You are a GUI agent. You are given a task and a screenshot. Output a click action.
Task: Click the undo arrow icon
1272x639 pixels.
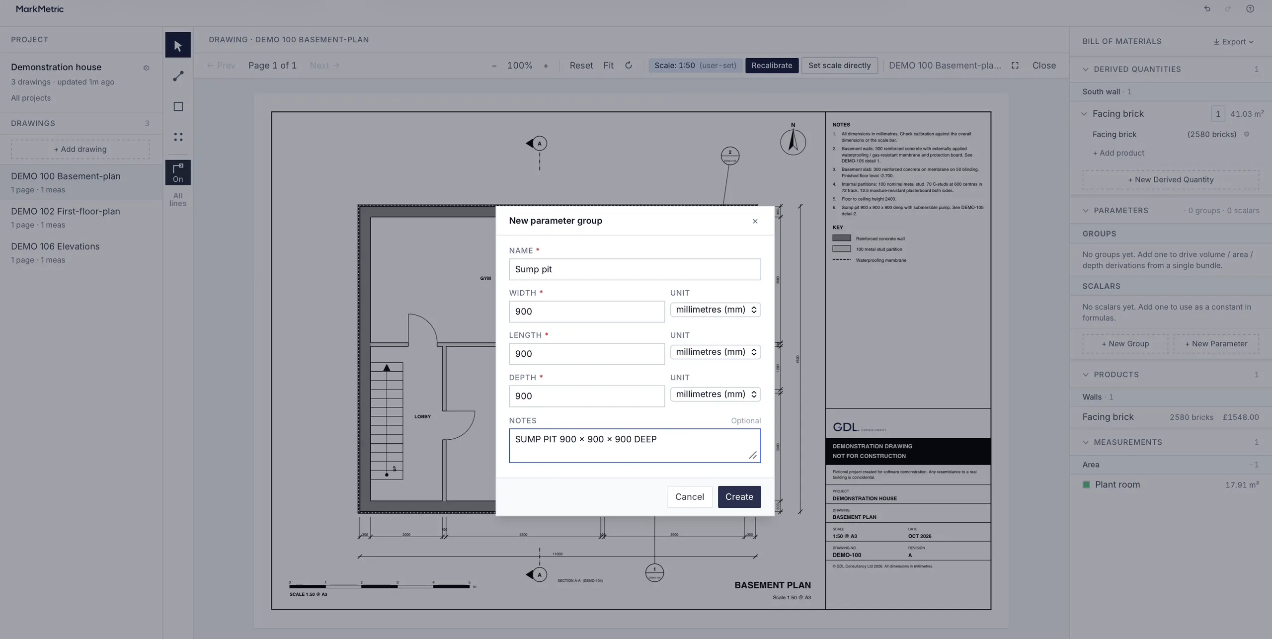1207,8
